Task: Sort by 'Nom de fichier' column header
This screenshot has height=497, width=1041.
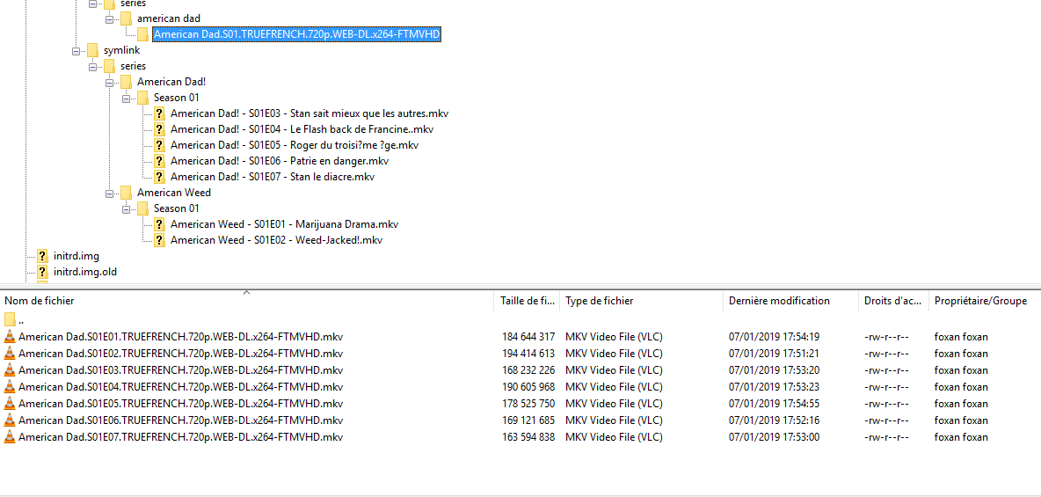Action: point(247,301)
